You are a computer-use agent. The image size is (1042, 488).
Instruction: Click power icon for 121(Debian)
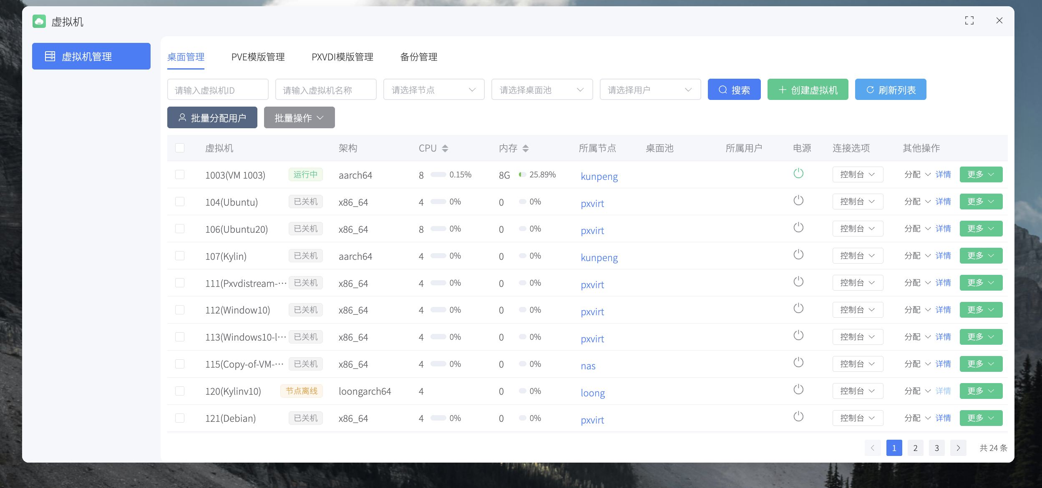798,416
